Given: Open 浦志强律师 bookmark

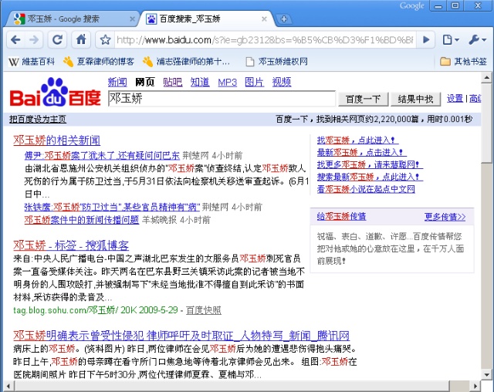Looking at the screenshot, I should (186, 62).
